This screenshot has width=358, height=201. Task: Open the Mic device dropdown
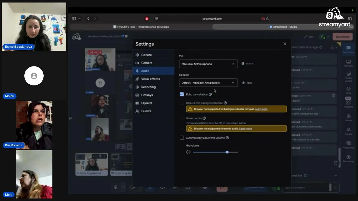[208, 64]
